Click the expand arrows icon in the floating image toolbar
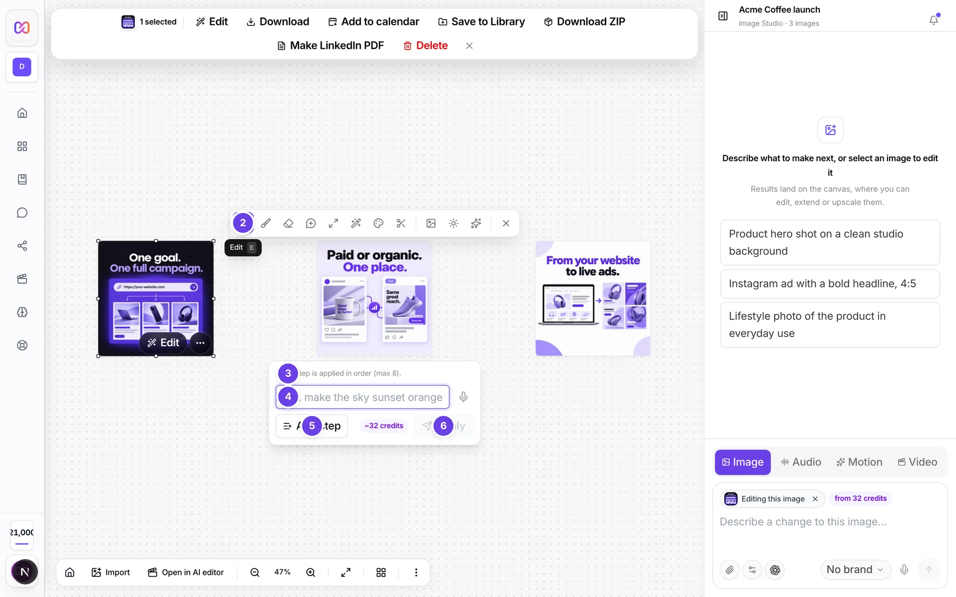This screenshot has height=597, width=956. tap(334, 223)
